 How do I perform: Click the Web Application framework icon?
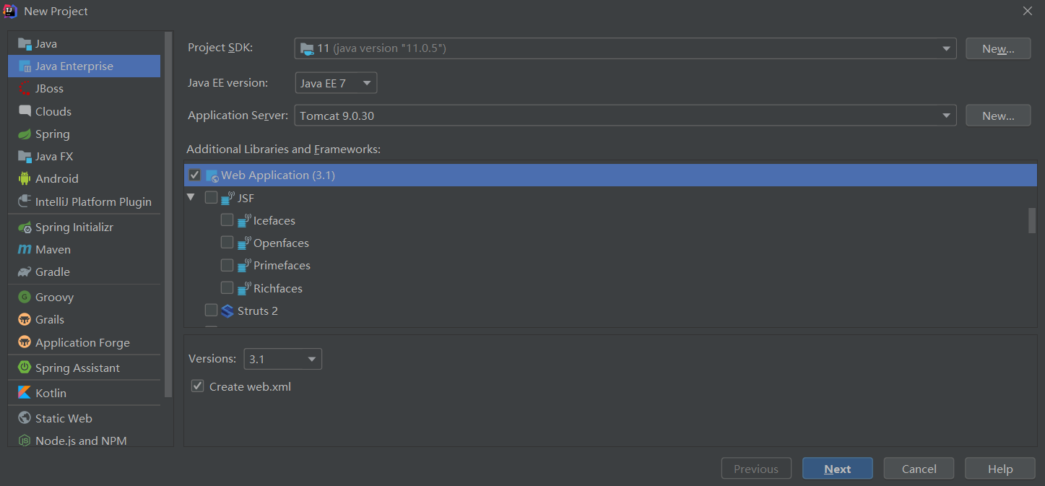click(212, 175)
